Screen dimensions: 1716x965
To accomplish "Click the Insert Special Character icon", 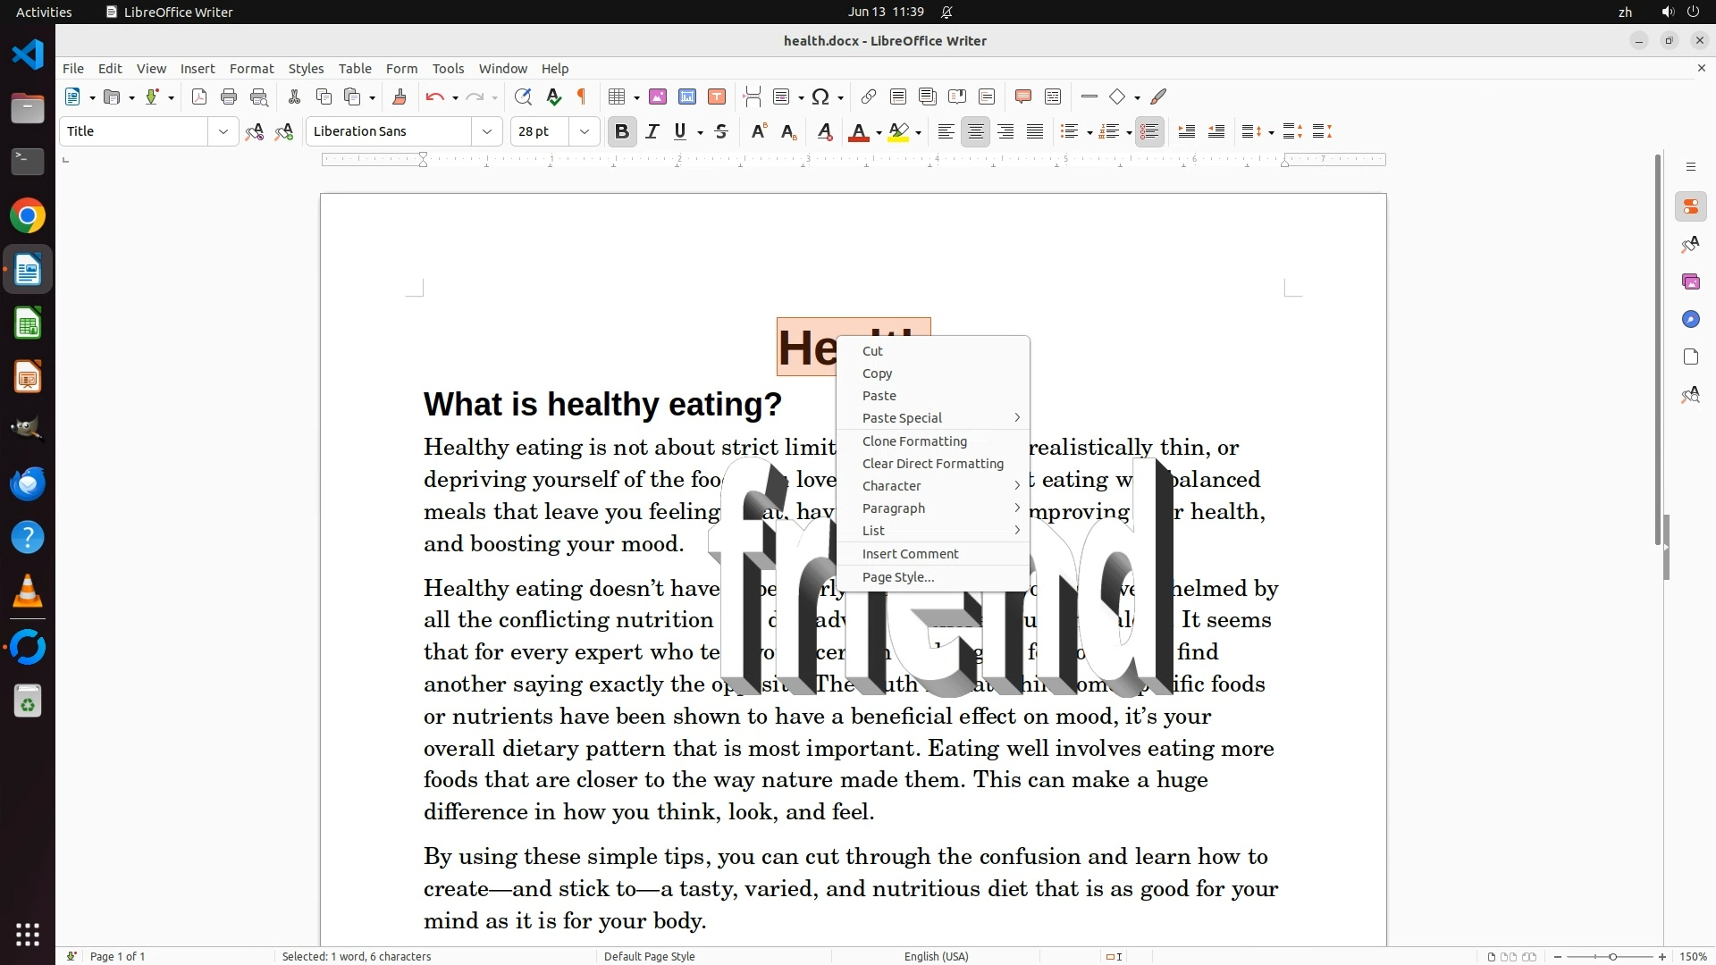I will click(820, 97).
